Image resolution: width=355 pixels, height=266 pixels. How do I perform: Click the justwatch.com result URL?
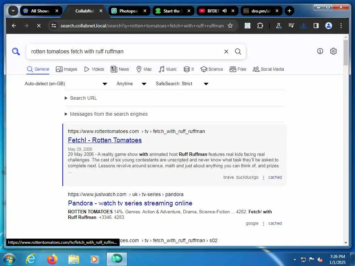(125, 195)
